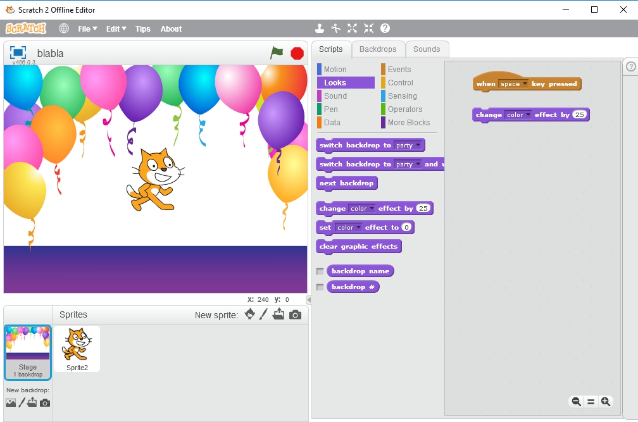
Task: Select the Shrink sprite tool
Action: pos(368,28)
